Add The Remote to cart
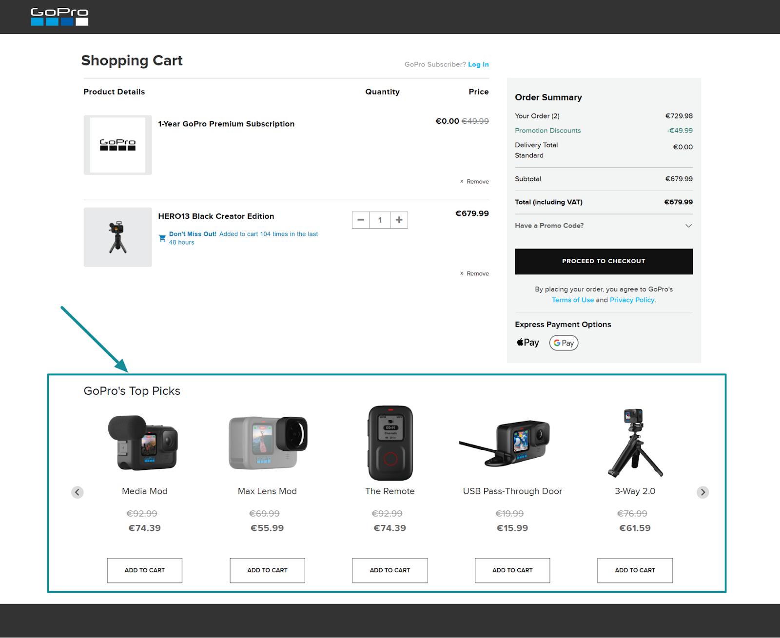The image size is (780, 638). (390, 570)
